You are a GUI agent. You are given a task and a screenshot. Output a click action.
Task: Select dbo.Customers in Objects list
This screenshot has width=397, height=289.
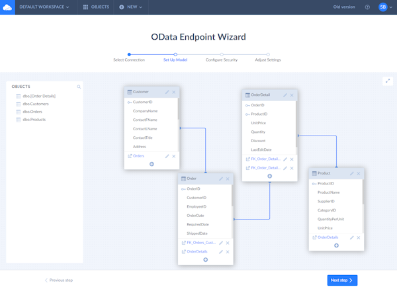[x=36, y=104]
